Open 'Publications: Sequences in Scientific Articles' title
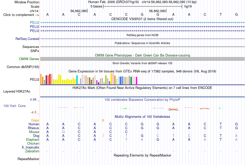Image resolution: width=245 pixels, height=165 pixels. [x=142, y=43]
